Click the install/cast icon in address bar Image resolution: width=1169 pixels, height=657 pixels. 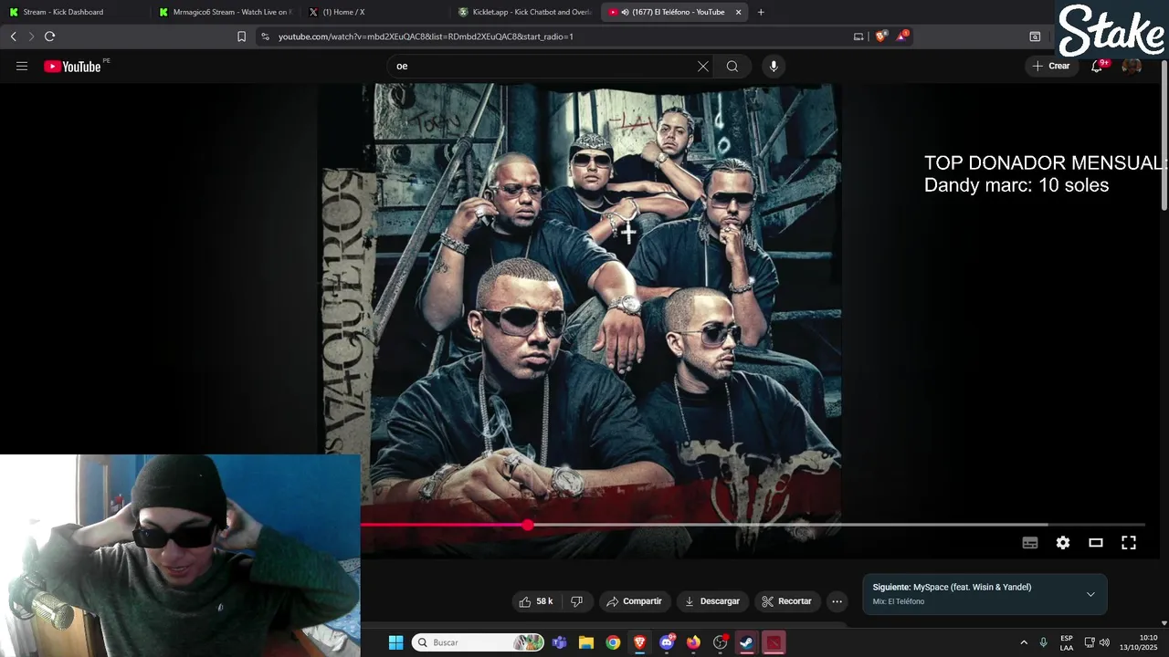(858, 36)
